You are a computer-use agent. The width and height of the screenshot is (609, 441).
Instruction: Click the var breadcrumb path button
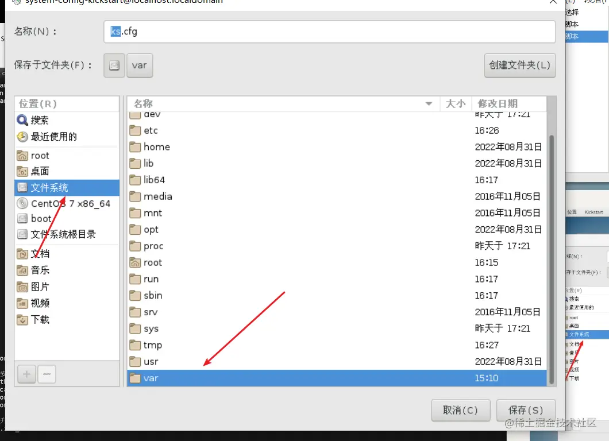[x=140, y=65]
